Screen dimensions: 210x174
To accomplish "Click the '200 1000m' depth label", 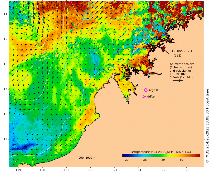I will click(87, 158).
